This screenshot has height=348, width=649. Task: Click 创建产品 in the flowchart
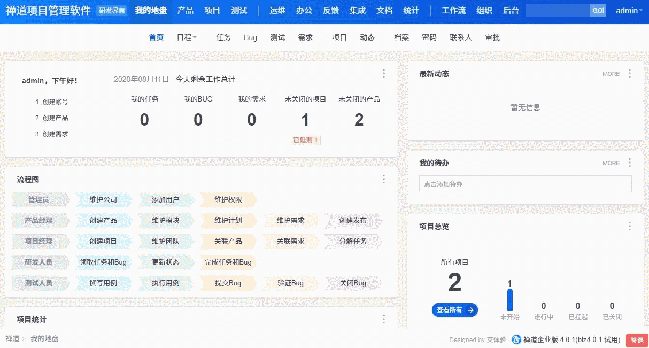click(104, 221)
